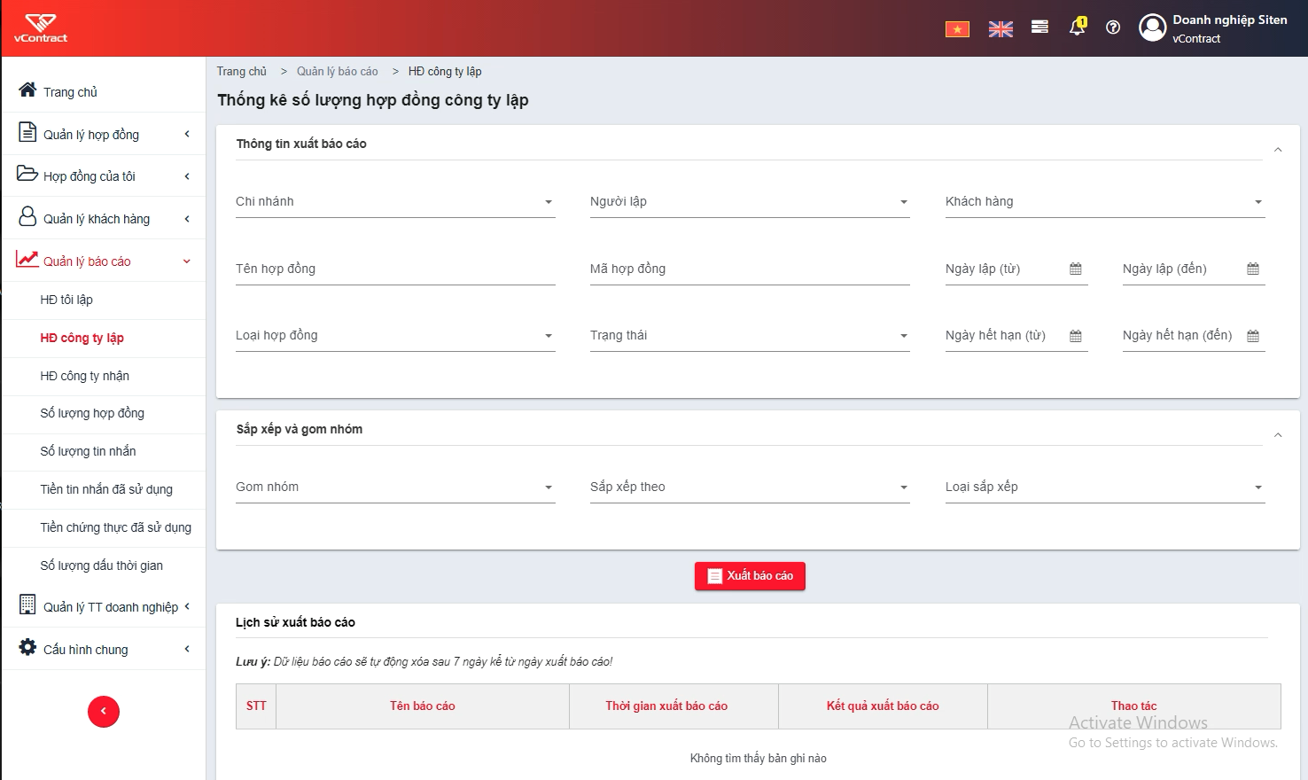
Task: Switch language to Vietnamese flag
Action: click(x=957, y=29)
